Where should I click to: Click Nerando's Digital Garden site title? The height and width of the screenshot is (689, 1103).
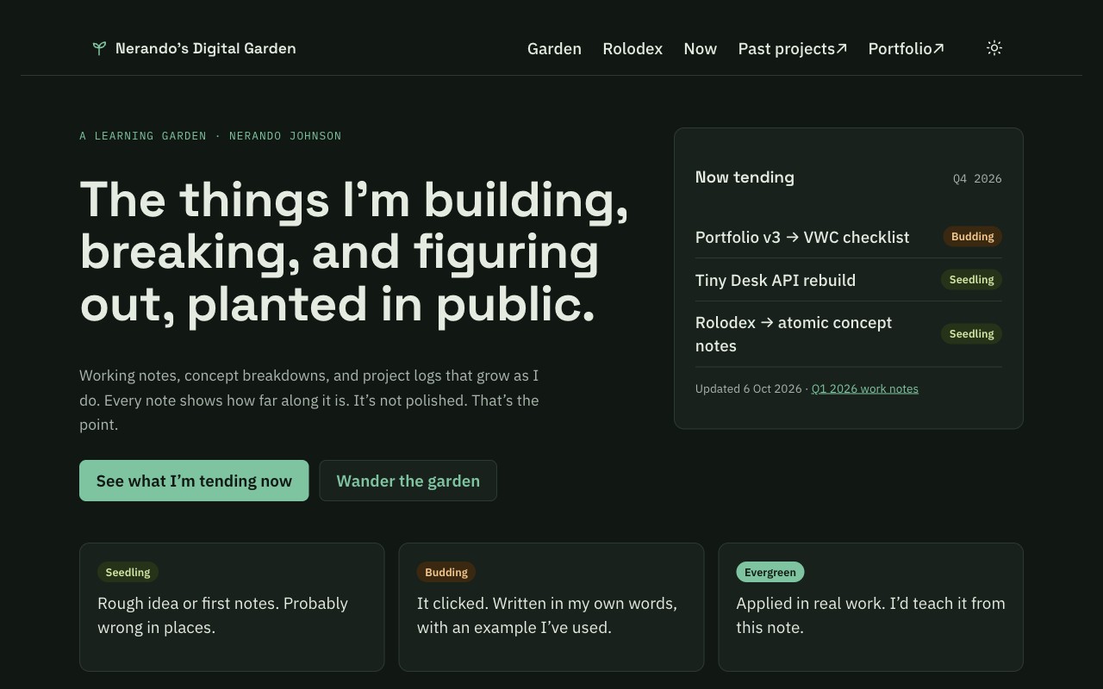click(x=205, y=48)
